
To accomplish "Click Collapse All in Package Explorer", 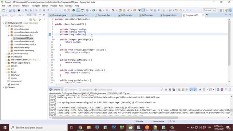I will pos(31,20).
